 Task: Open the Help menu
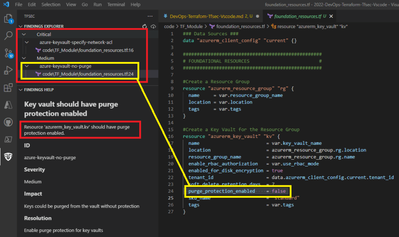coord(136,5)
